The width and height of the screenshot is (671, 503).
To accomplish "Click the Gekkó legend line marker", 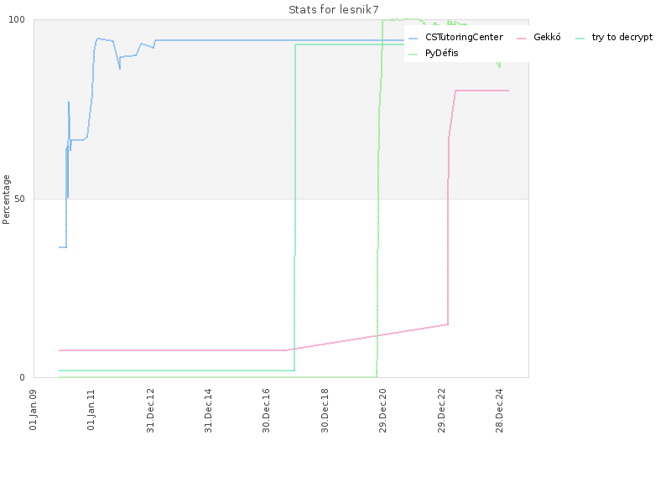I will click(x=521, y=38).
